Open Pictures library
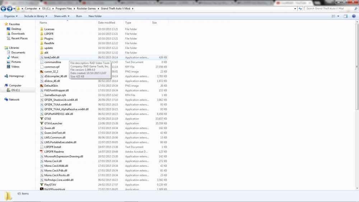 point(14,62)
